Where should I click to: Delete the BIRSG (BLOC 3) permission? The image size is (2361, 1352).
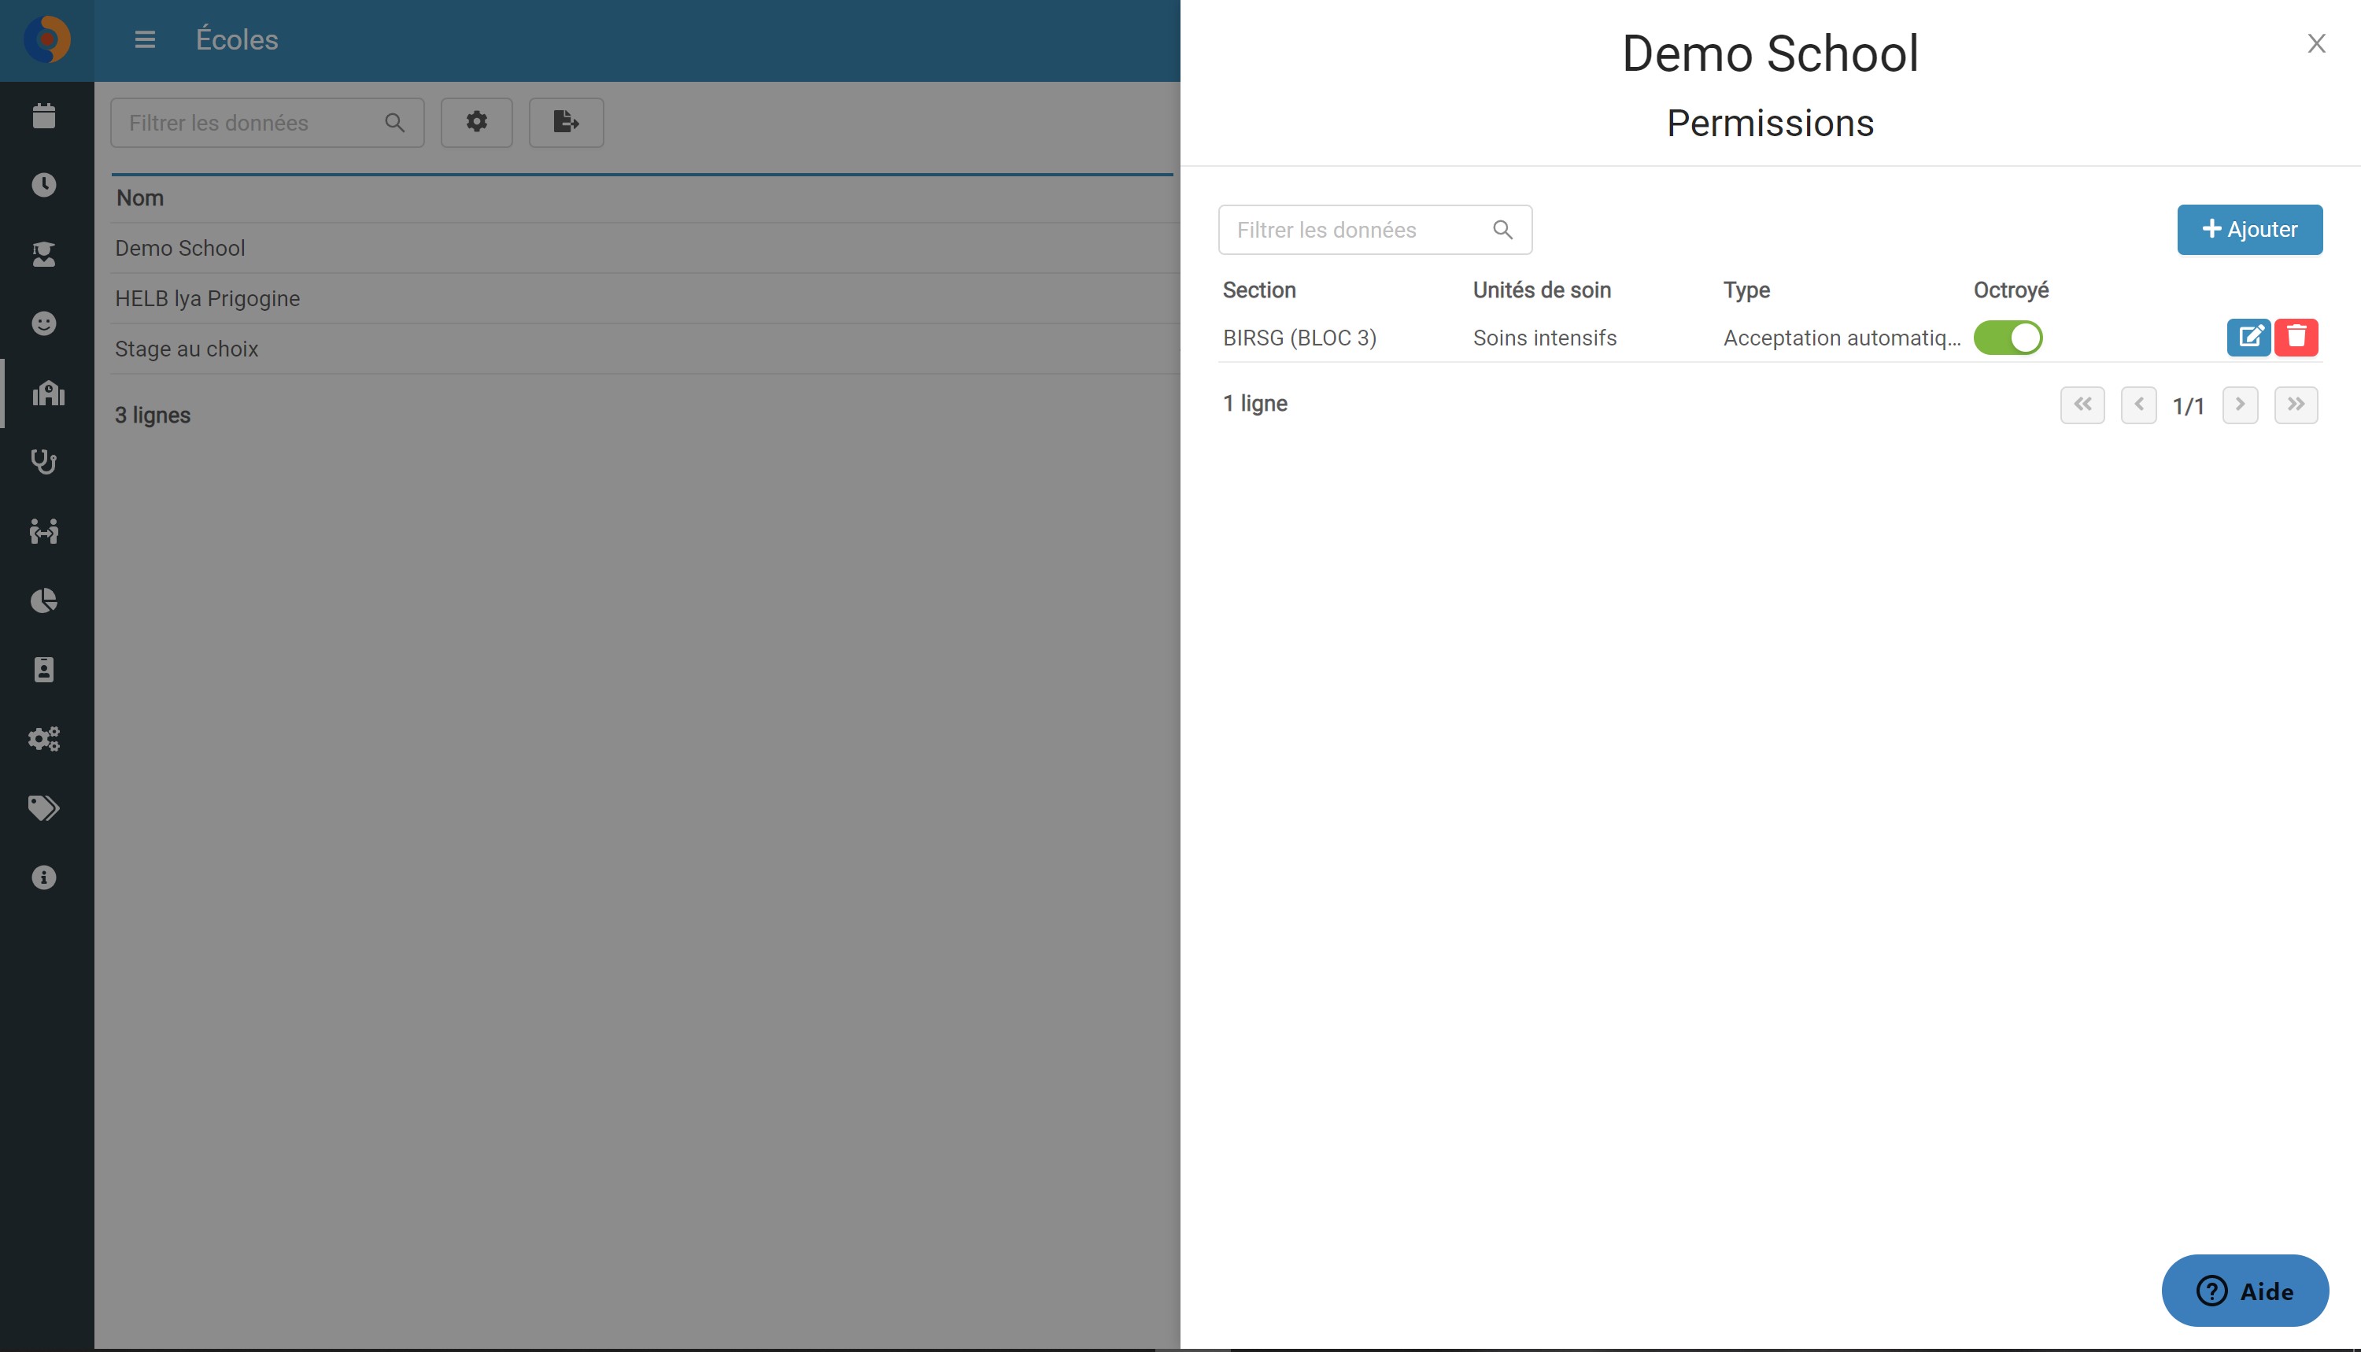2296,337
